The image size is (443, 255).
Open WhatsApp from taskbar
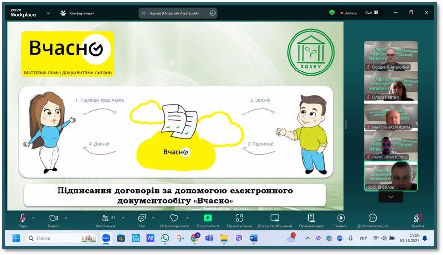pos(165,239)
